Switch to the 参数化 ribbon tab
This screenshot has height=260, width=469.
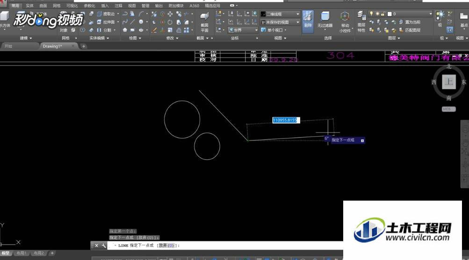click(89, 6)
